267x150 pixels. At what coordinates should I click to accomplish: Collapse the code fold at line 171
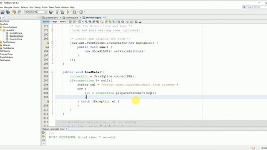pos(52,30)
